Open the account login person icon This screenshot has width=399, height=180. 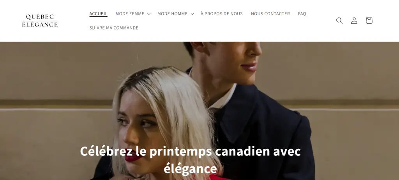[354, 21]
